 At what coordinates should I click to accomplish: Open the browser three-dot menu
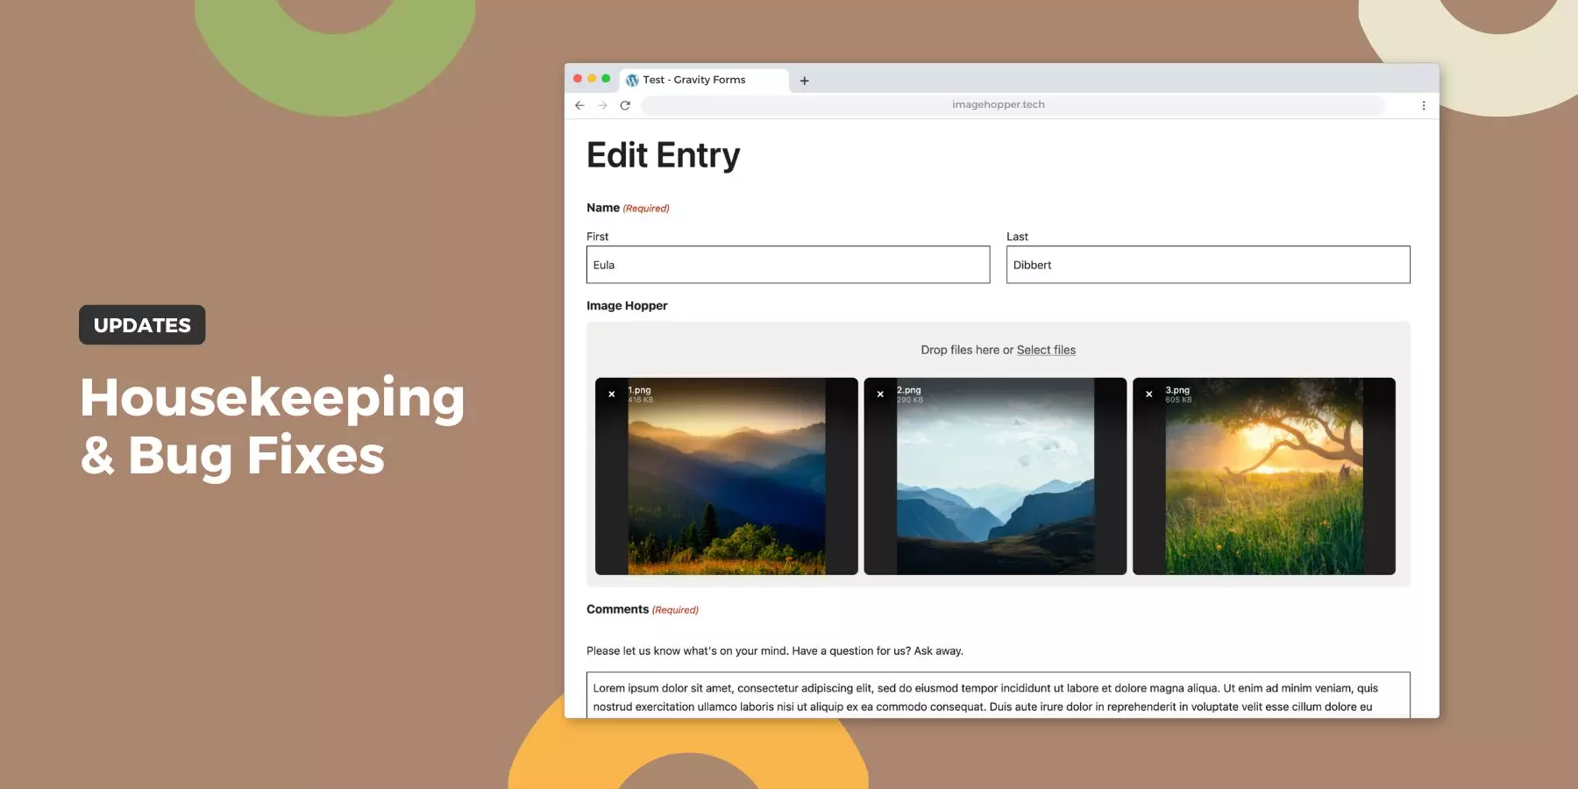pos(1424,105)
